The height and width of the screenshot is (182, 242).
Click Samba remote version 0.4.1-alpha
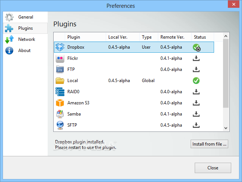click(x=171, y=114)
